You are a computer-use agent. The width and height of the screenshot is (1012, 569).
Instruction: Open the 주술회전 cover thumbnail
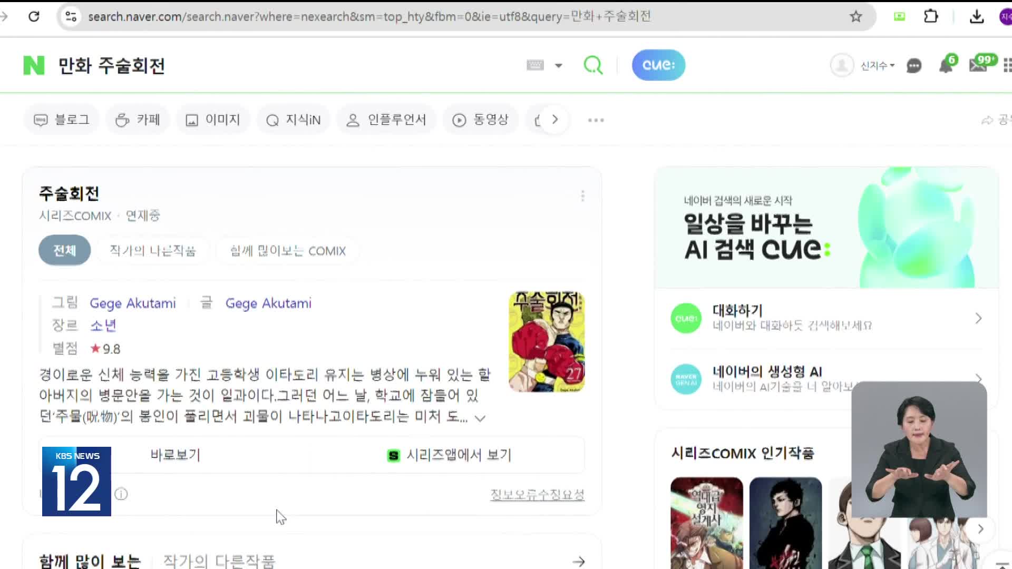point(547,342)
